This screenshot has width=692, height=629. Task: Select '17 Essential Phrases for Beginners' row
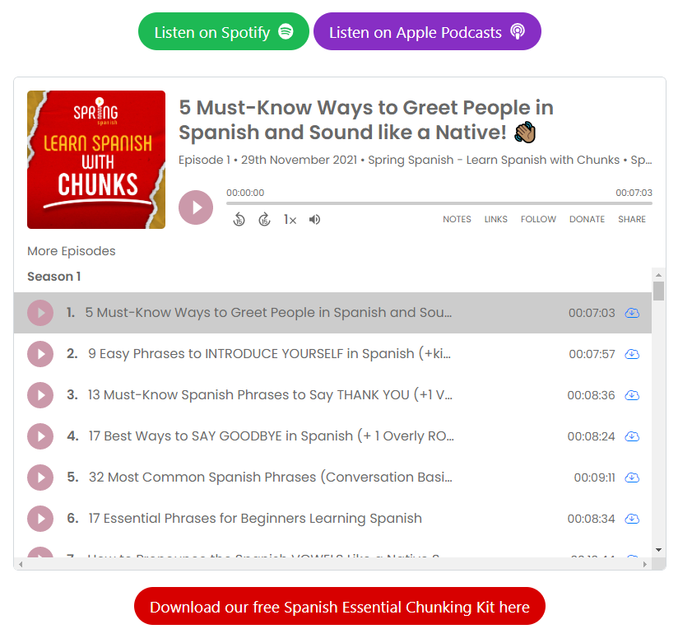(x=332, y=519)
